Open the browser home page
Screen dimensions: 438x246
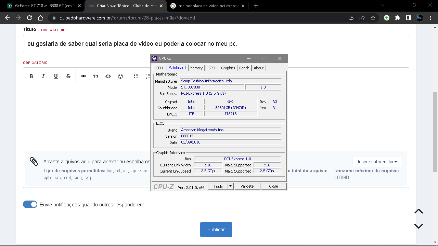point(40,18)
